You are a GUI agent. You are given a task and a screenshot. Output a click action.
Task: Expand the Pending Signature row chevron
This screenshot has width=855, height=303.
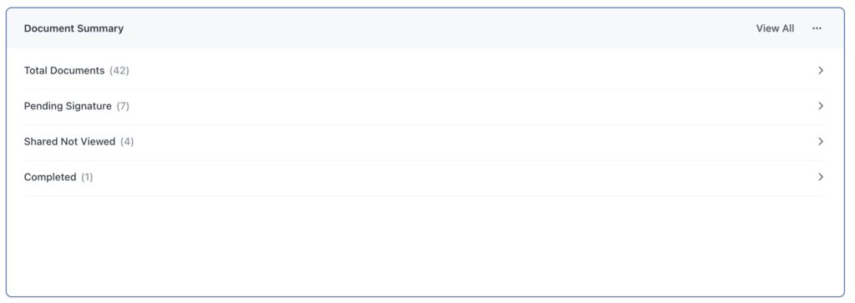pyautogui.click(x=821, y=106)
